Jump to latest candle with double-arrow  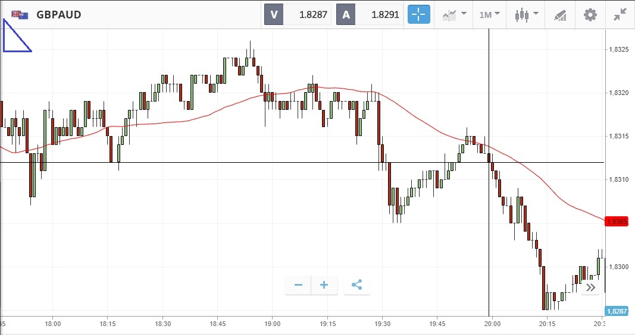590,287
